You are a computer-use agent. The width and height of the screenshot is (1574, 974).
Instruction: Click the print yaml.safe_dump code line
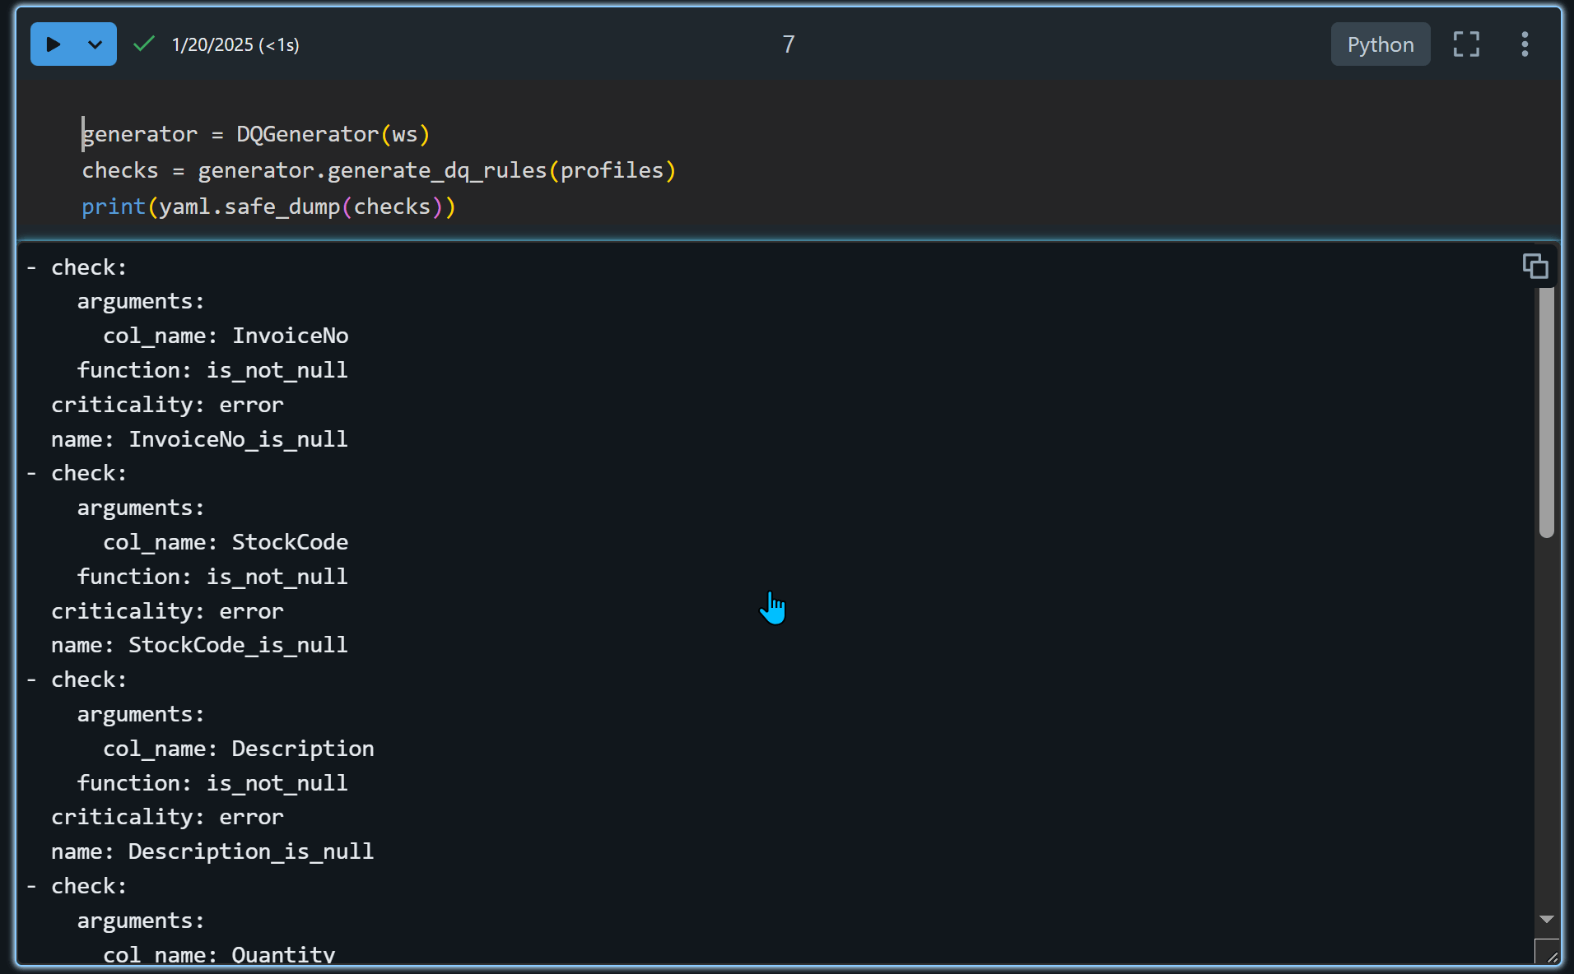point(268,206)
